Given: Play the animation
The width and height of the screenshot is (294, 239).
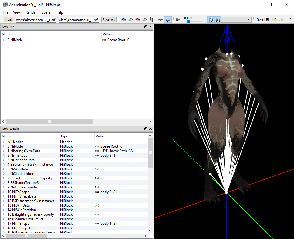Looking at the screenshot, I should [178, 20].
